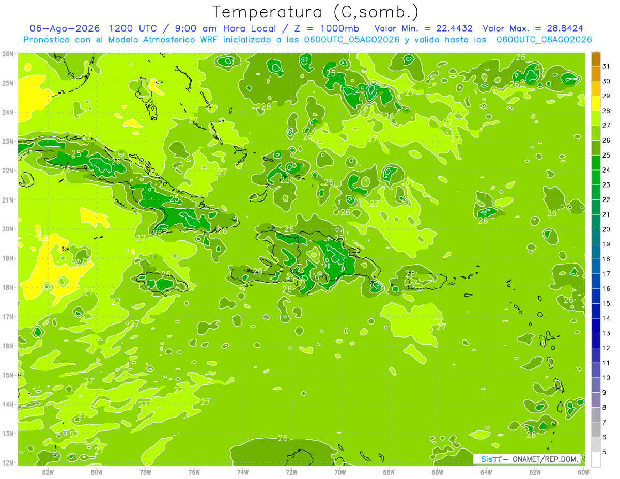This screenshot has width=620, height=479.
Task: Click the "22N" latitude axis label
Action: [x=7, y=170]
